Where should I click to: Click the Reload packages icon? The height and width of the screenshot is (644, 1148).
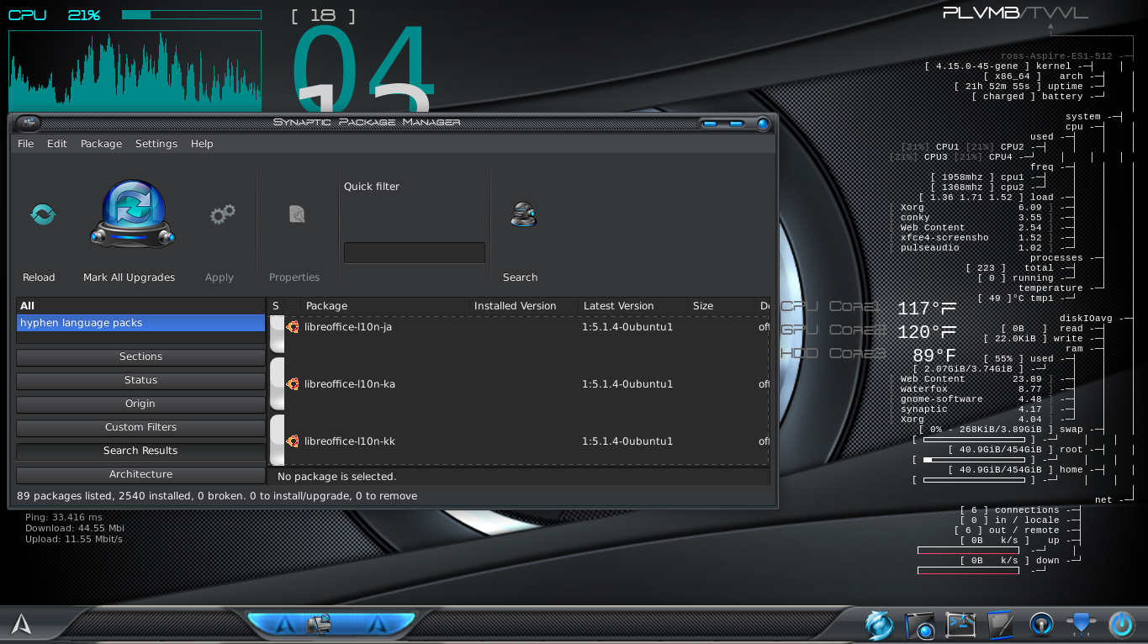coord(42,215)
